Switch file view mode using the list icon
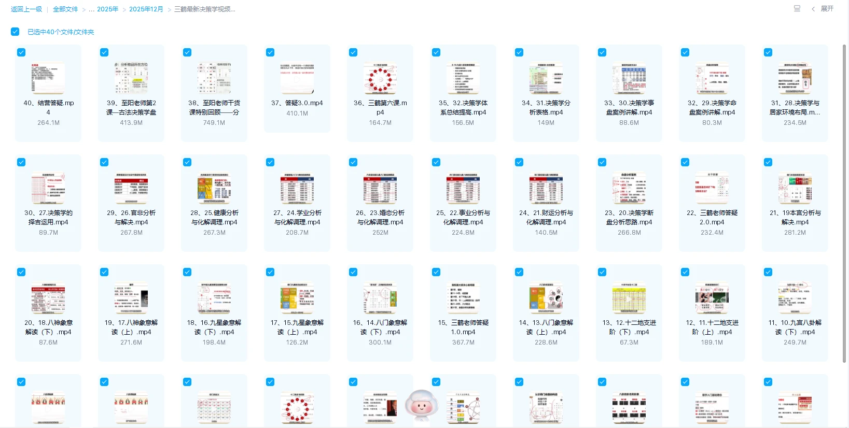Screen dimensions: 849x428 [x=797, y=8]
